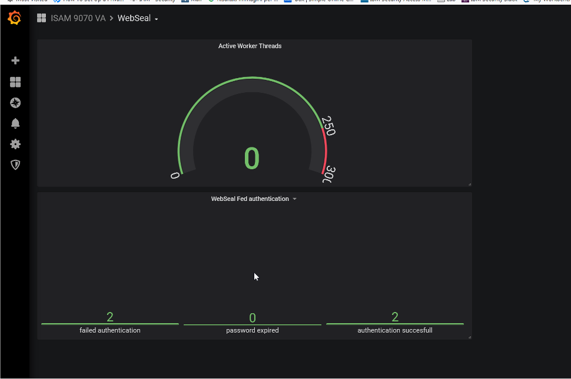Image resolution: width=571 pixels, height=379 pixels.
Task: Click the gauge's large green 0 value
Action: [x=251, y=159]
